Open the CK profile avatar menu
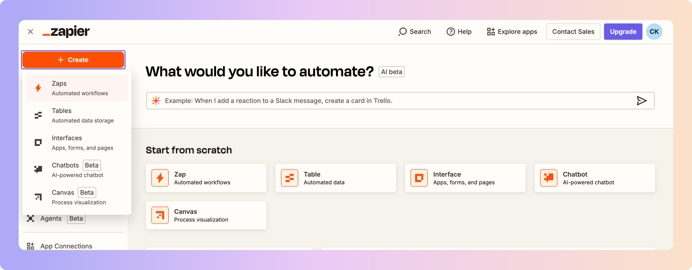This screenshot has height=270, width=692. (x=654, y=32)
